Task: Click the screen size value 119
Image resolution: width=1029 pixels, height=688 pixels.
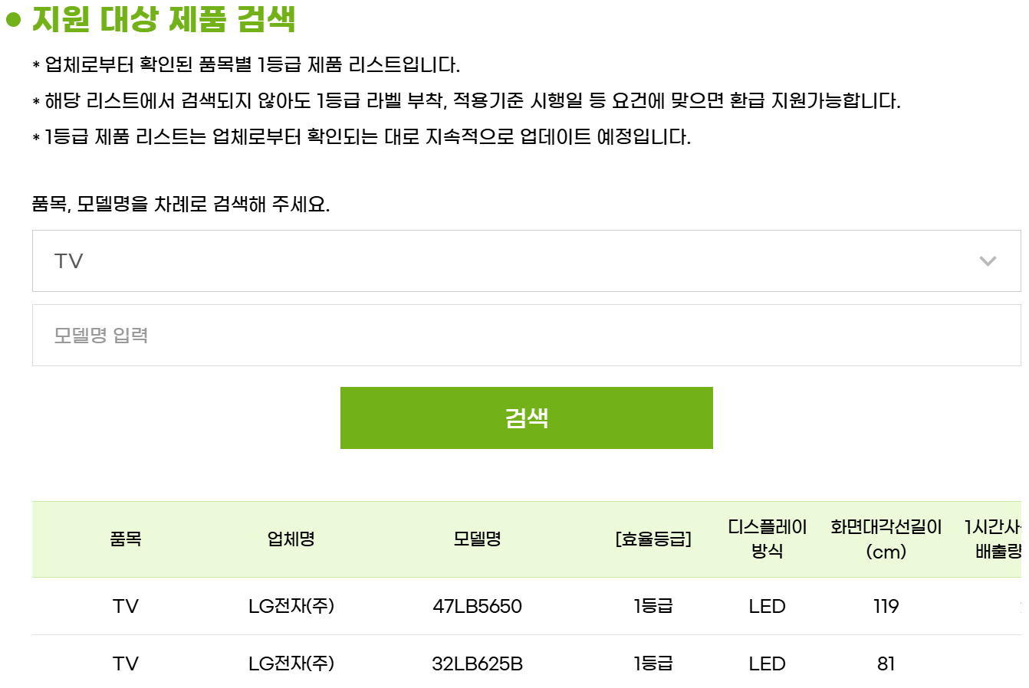Action: coord(886,606)
